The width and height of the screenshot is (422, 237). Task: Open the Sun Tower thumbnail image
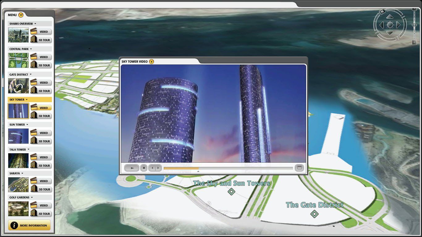click(18, 136)
